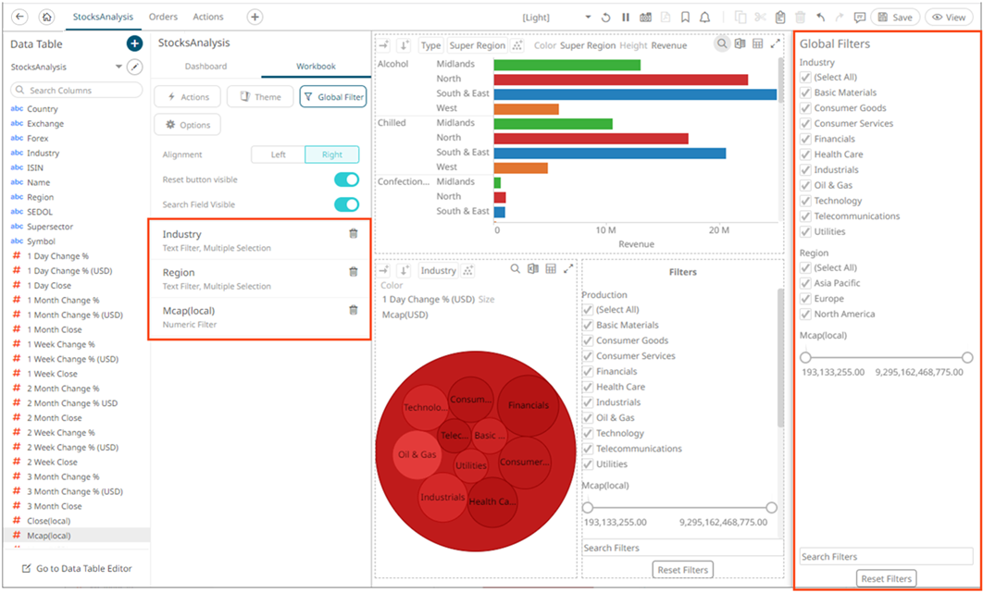Toggle the Reset button visible switch

(x=346, y=179)
